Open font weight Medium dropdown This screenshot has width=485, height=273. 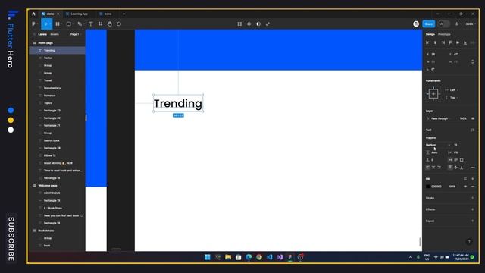[x=437, y=145]
